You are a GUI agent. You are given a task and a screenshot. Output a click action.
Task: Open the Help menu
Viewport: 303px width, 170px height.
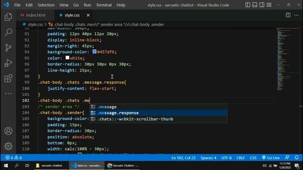(121, 5)
